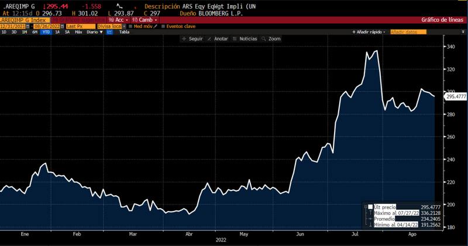
Task: Toggle Últ precio series visibility box
Action: (370, 207)
